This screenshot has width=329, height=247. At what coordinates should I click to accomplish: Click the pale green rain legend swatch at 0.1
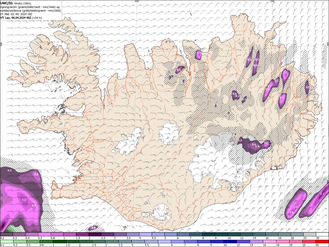[7, 241]
